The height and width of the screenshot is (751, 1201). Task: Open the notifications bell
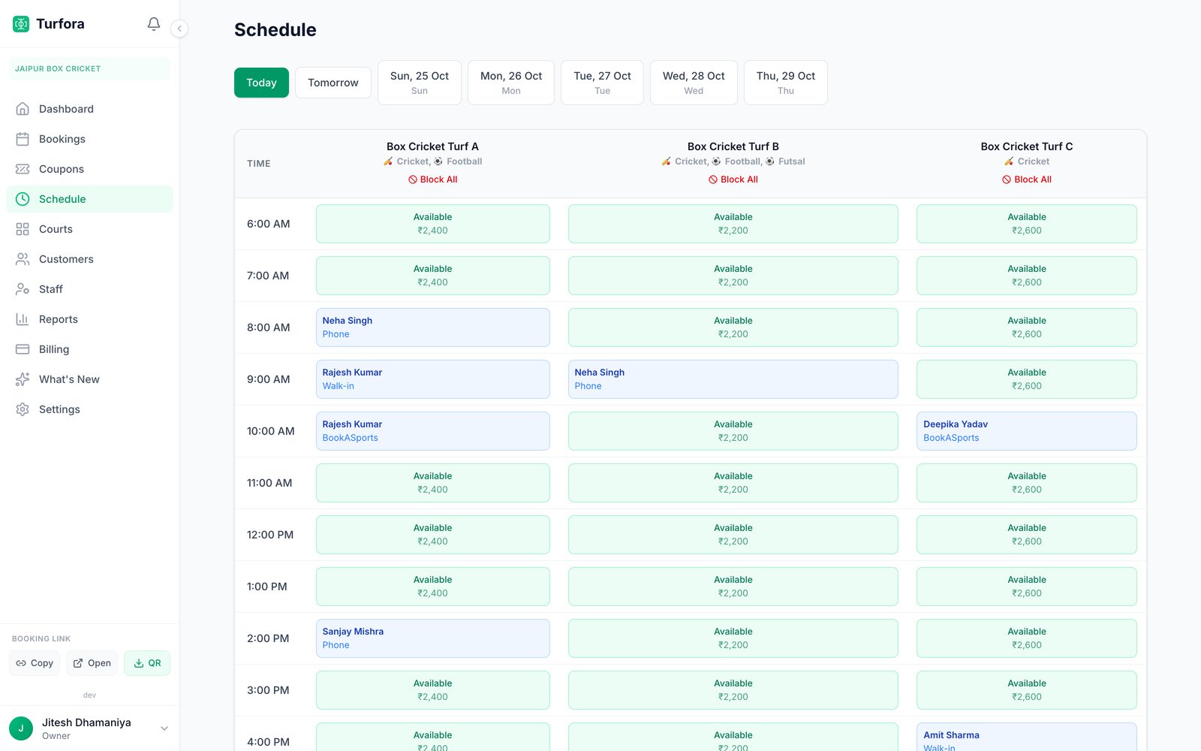154,24
